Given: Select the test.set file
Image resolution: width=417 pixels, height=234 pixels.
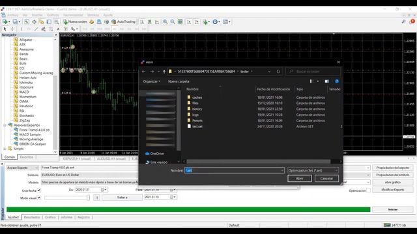Looking at the screenshot, I should [197, 127].
